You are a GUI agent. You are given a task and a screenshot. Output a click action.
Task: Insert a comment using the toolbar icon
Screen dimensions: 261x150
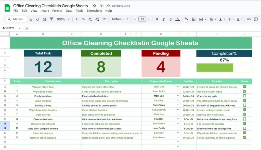coord(256,19)
